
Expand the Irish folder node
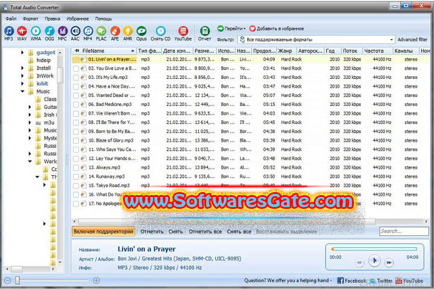pos(30,114)
